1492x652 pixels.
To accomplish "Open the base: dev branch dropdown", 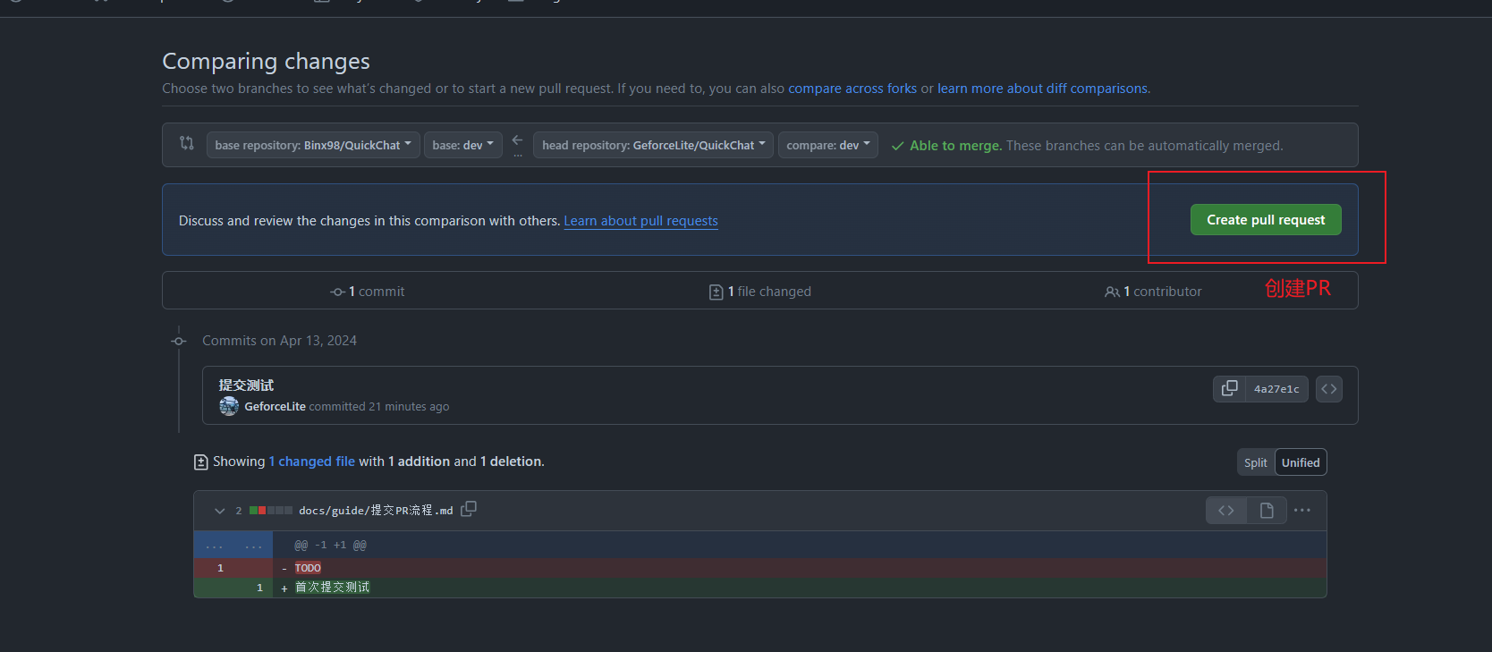I will click(x=462, y=145).
